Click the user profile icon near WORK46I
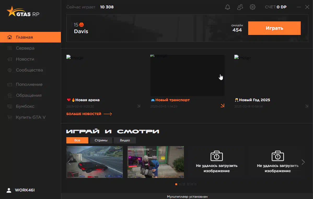Screen dimensions: 313x199 click(9, 190)
